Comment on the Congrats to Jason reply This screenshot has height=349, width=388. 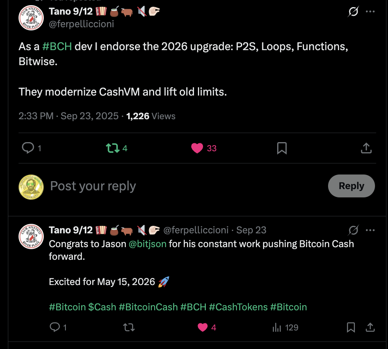tap(55, 327)
